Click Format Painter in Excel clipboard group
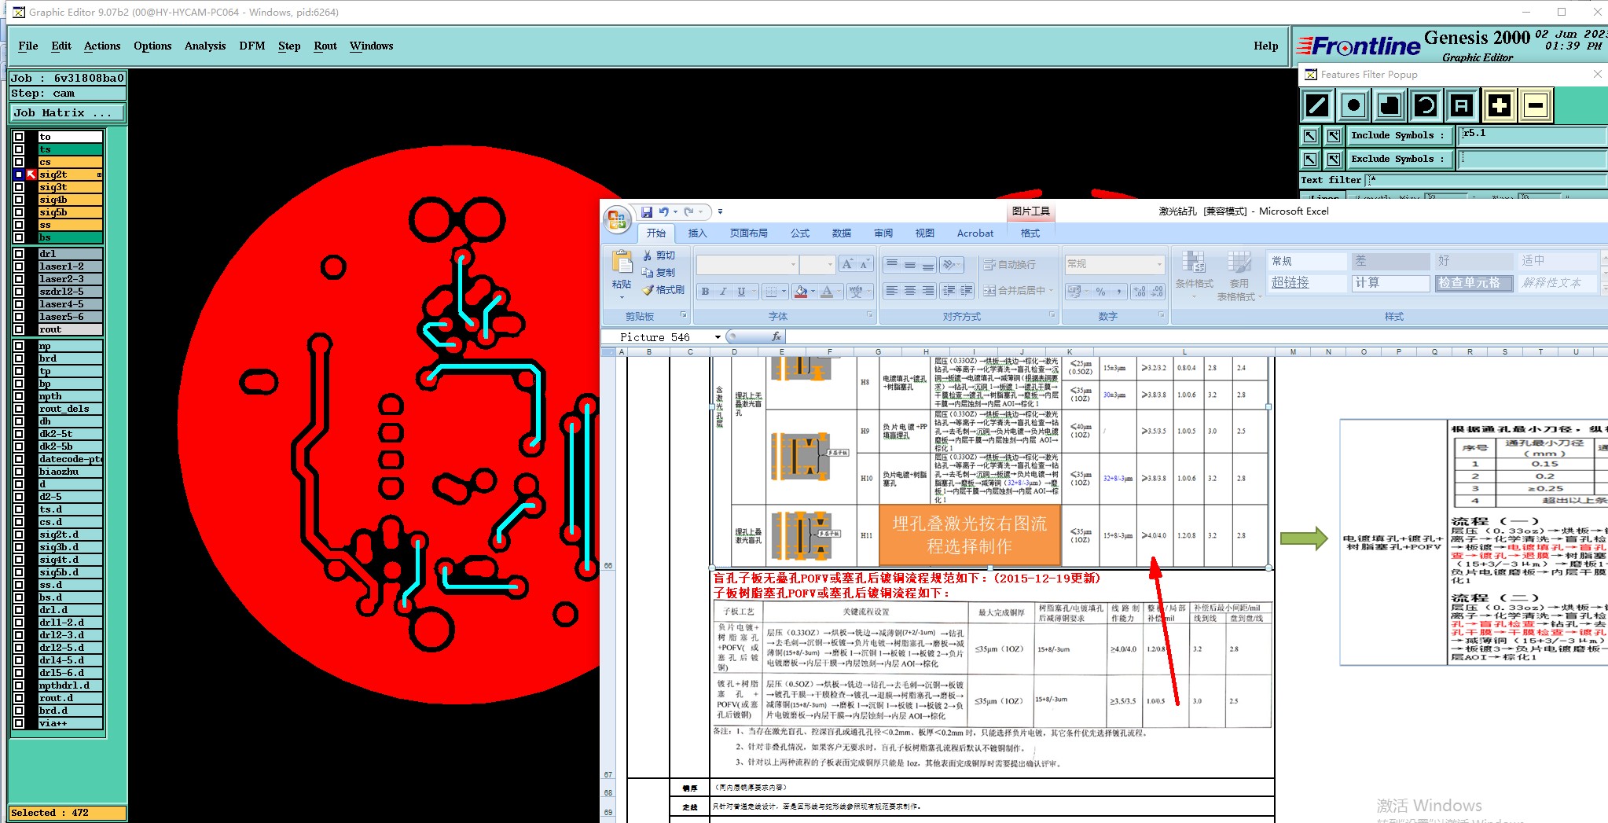 [663, 290]
